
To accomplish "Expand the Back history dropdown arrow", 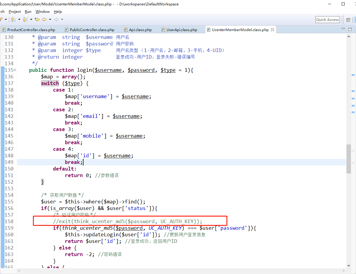I will coord(50,19).
